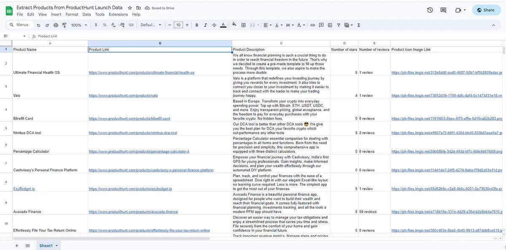Toggle Italic formatting
Screen dimensions: 506x250
click(205, 25)
